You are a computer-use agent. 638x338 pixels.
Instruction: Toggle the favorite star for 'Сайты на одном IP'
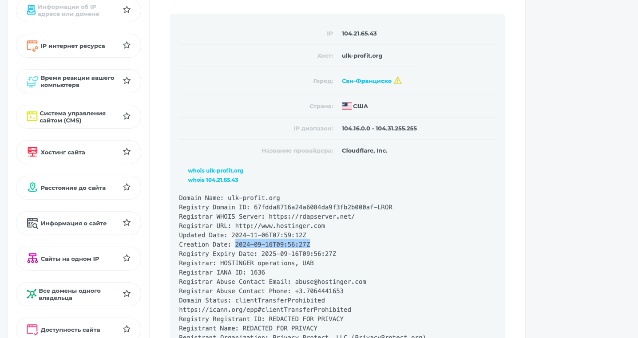(x=127, y=258)
